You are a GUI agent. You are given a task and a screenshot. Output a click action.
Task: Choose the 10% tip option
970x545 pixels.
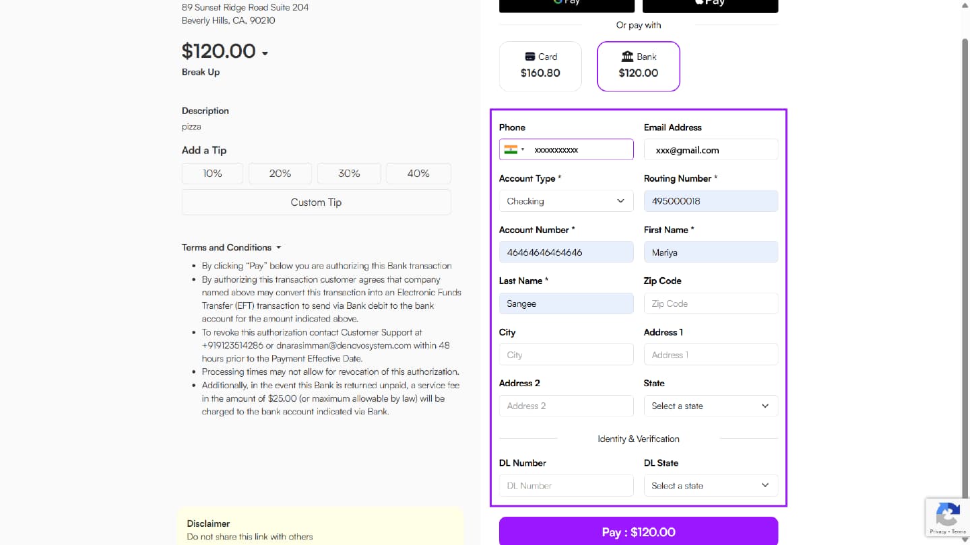[x=212, y=174]
